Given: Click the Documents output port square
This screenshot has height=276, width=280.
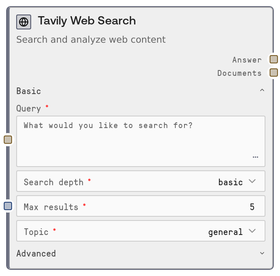Looking at the screenshot, I should [x=273, y=73].
